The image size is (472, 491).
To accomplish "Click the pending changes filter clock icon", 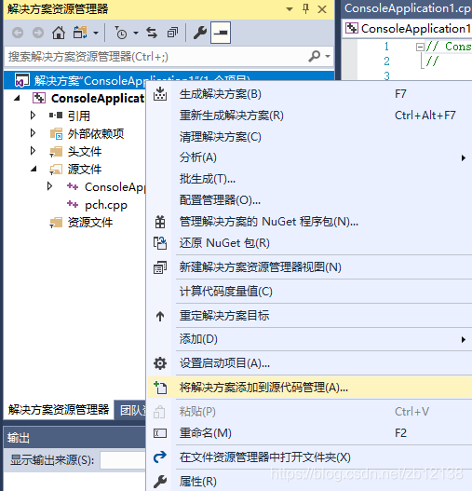I will (x=120, y=33).
